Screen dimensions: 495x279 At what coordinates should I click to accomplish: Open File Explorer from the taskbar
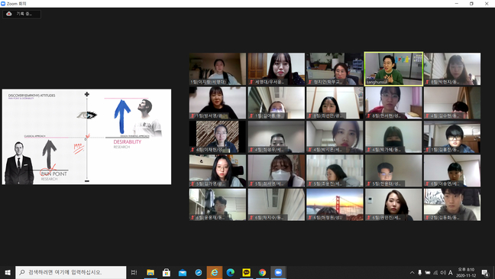coord(150,272)
